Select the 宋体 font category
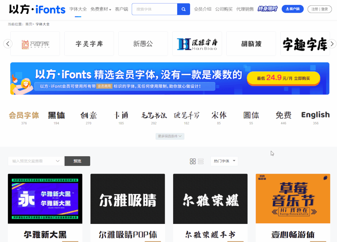 [219, 118]
